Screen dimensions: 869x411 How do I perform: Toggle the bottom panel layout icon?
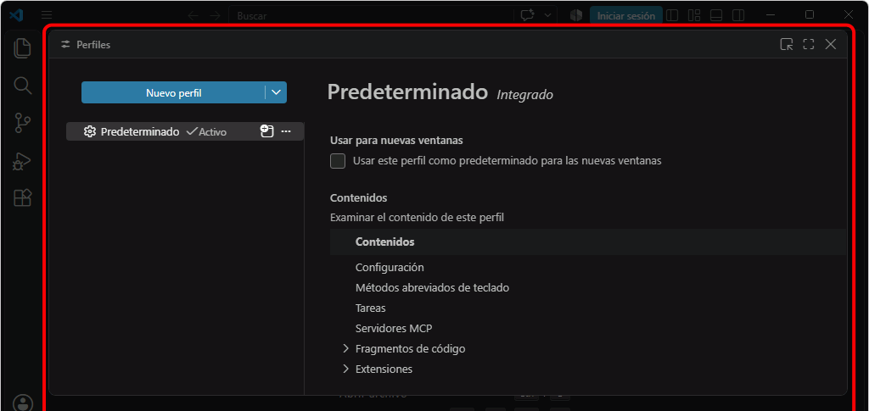tap(716, 15)
